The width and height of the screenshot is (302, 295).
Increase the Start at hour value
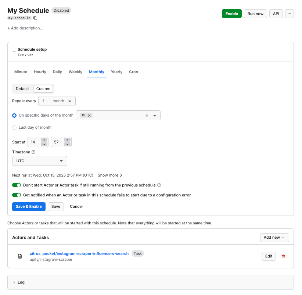point(44,140)
